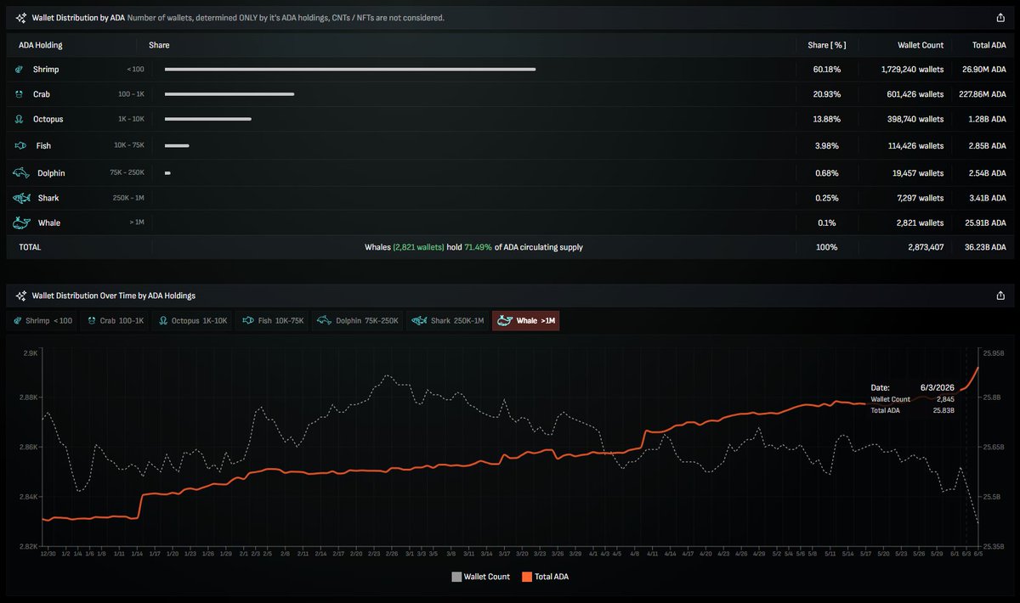Click the Shark icon in the table row
This screenshot has height=603, width=1020.
click(22, 198)
